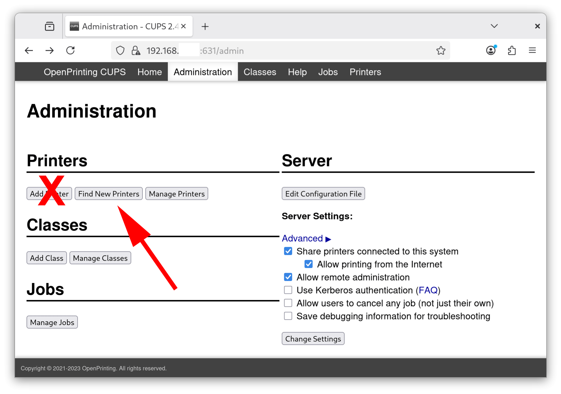
Task: Enable Save debugging information checkbox
Action: click(x=288, y=316)
